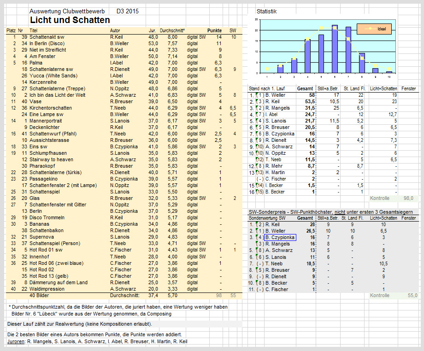Click the title "Am Fenster"
Viewport: 424px width, 351px height.
click(x=42, y=57)
